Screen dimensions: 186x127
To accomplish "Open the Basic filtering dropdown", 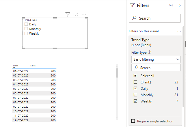I will 156,59.
